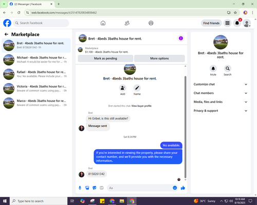This screenshot has width=257, height=205.
Task: Choose a GIF icon
Action: tap(102, 188)
